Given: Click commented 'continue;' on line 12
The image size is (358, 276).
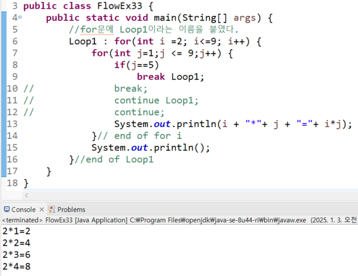Looking at the screenshot, I should tap(139, 112).
